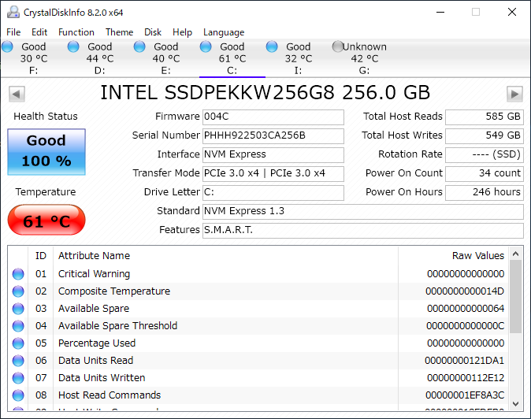Click raw value 00000000000064
This screenshot has height=419, width=531.
[x=466, y=308]
